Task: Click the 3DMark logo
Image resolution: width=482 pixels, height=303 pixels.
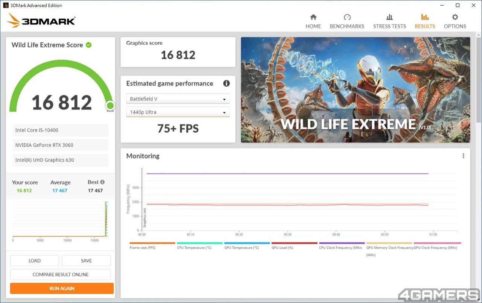Action: [41, 21]
